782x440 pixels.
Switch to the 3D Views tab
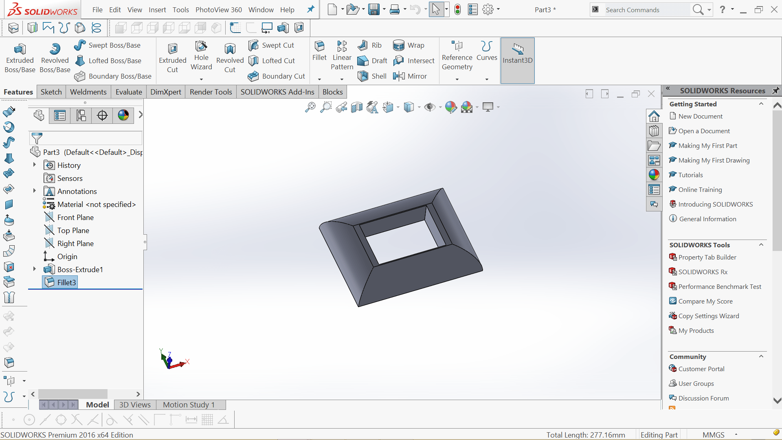pyautogui.click(x=135, y=405)
